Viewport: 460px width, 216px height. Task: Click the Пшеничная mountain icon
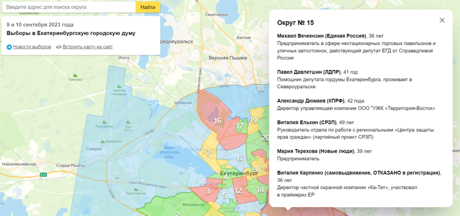(104, 122)
